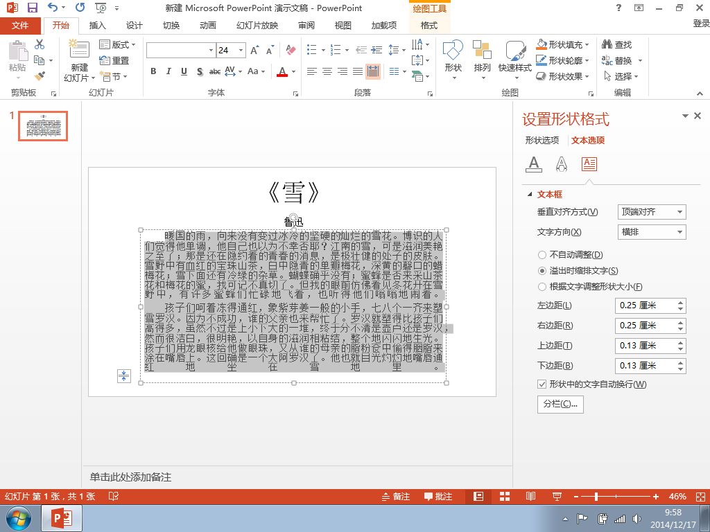Open Text Fill & Outline options icon
This screenshot has width=710, height=532.
[x=534, y=163]
